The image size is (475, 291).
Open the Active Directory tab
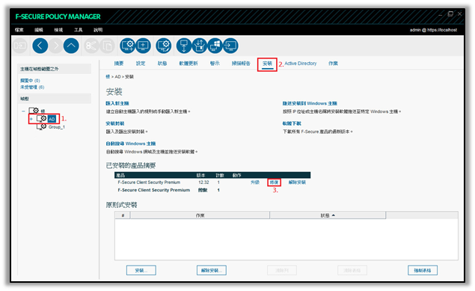[301, 64]
